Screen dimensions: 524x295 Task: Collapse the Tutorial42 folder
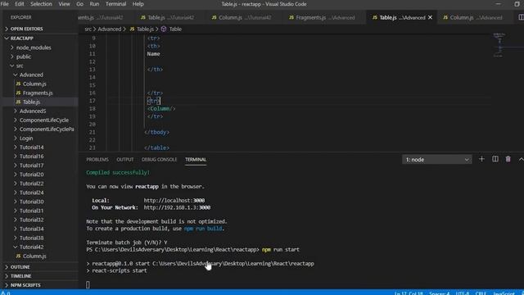coord(39,247)
